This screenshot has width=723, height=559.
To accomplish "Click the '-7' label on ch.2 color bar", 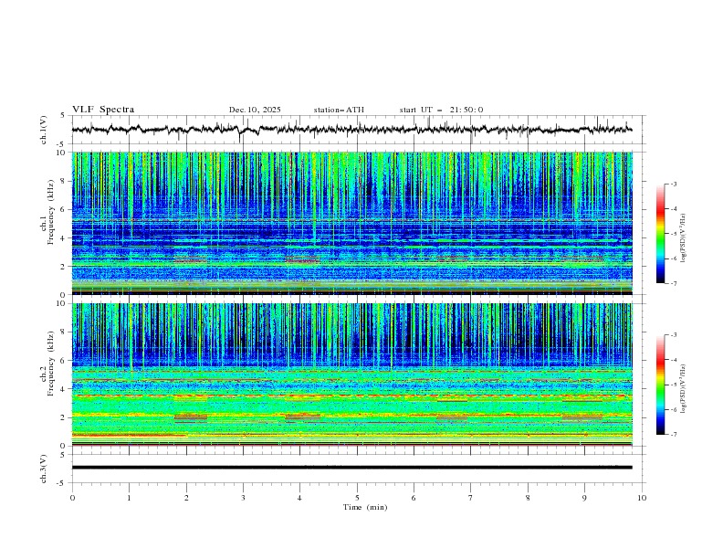I will 673,435.
